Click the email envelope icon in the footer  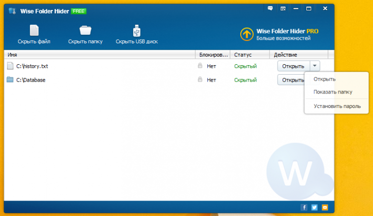tap(325, 207)
